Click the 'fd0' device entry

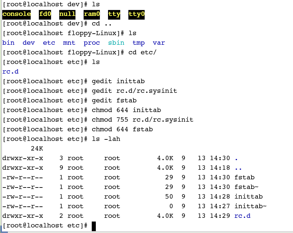(45, 14)
